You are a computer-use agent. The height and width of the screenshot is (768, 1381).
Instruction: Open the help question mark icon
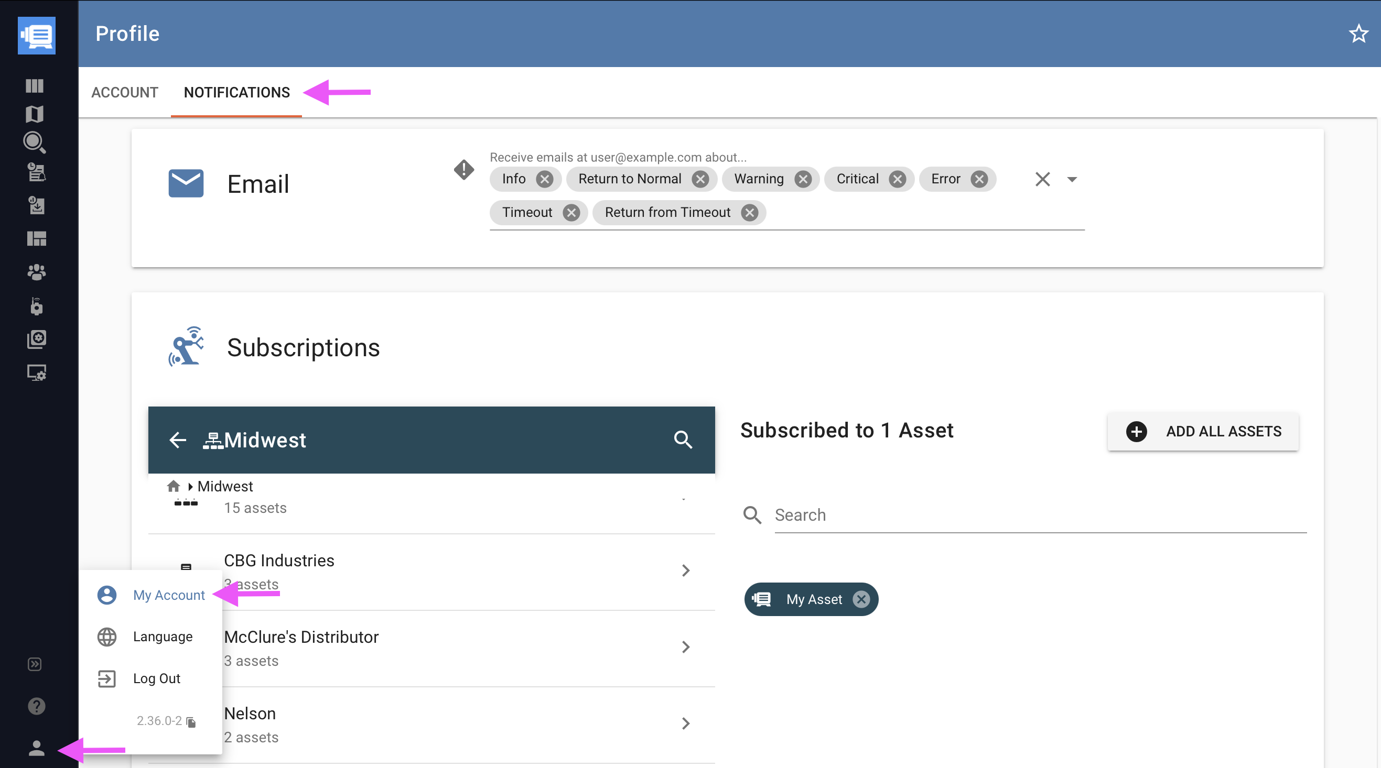point(37,706)
